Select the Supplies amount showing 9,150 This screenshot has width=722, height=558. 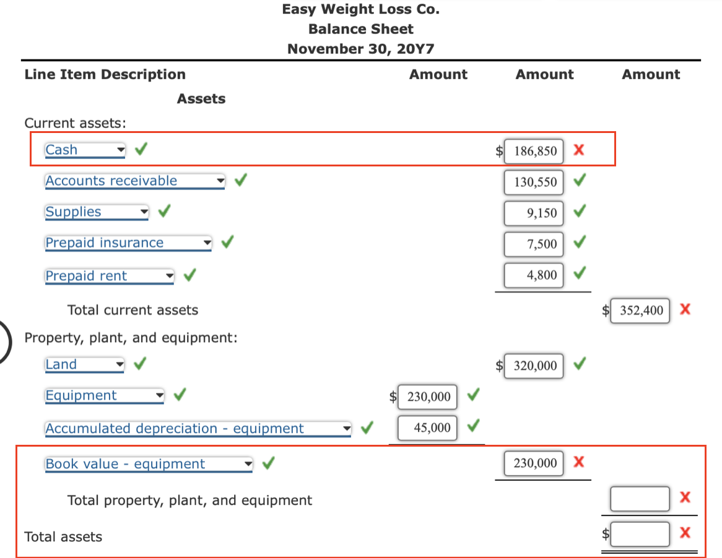534,213
